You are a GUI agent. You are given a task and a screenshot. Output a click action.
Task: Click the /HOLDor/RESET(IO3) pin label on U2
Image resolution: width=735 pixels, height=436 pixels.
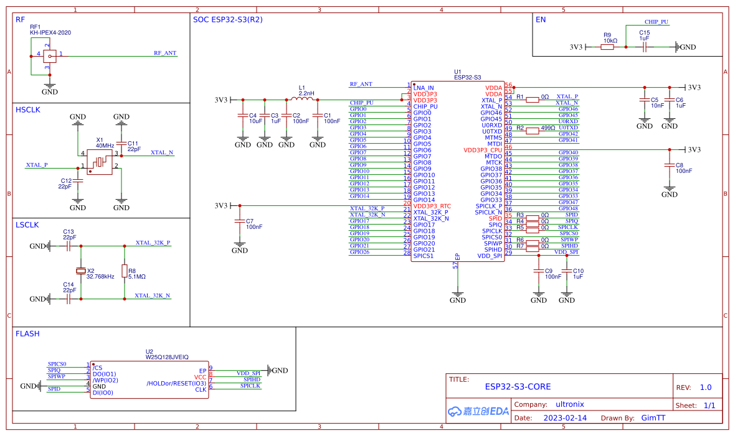tap(176, 384)
